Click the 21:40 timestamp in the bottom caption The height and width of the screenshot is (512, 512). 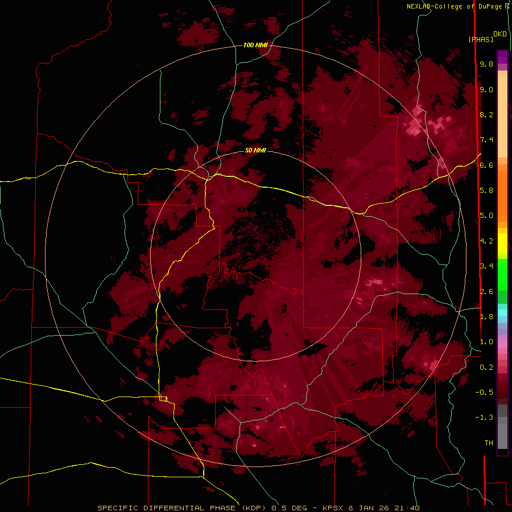coord(407,508)
